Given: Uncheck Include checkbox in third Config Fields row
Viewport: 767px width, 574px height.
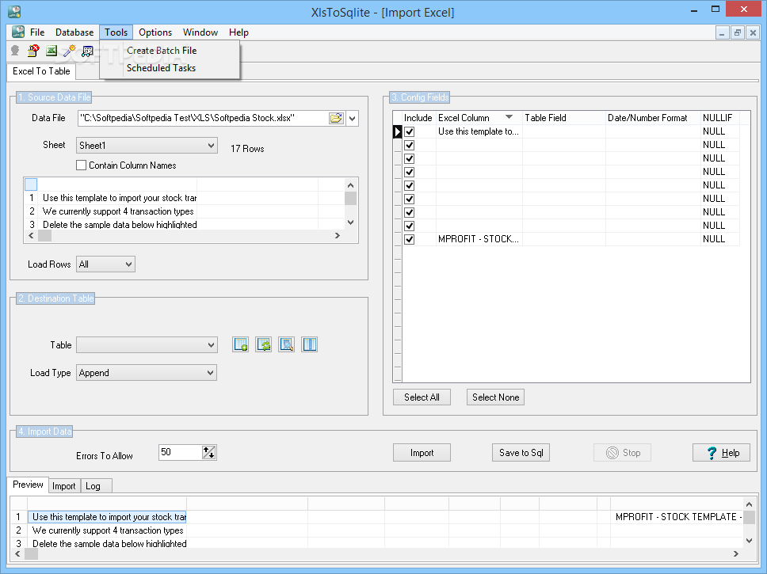Looking at the screenshot, I should coord(410,158).
